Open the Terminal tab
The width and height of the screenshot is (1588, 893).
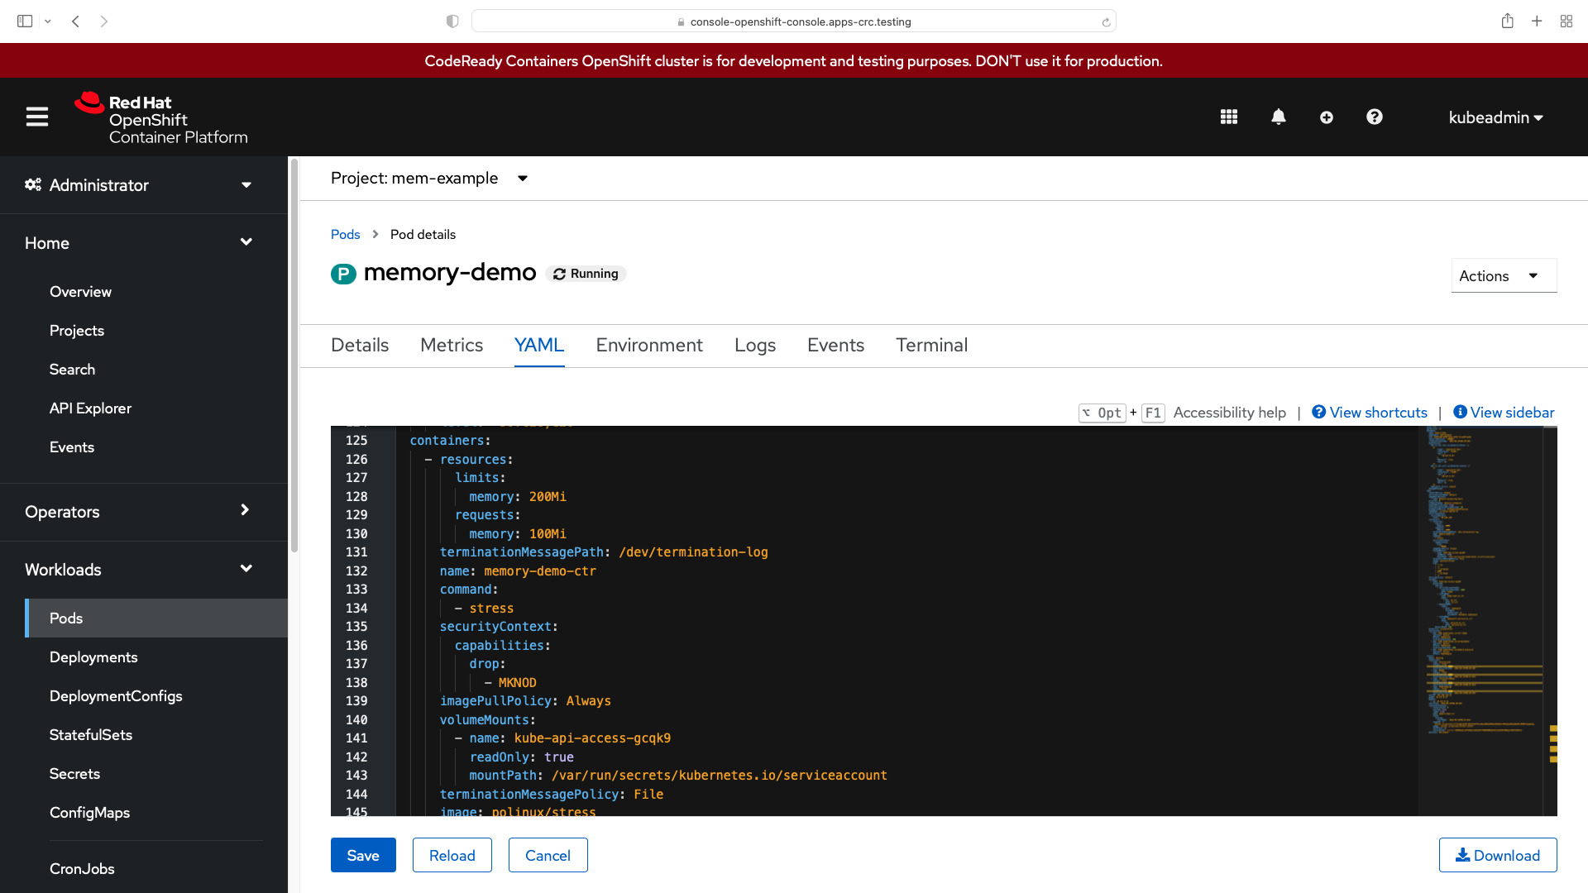[x=932, y=346]
